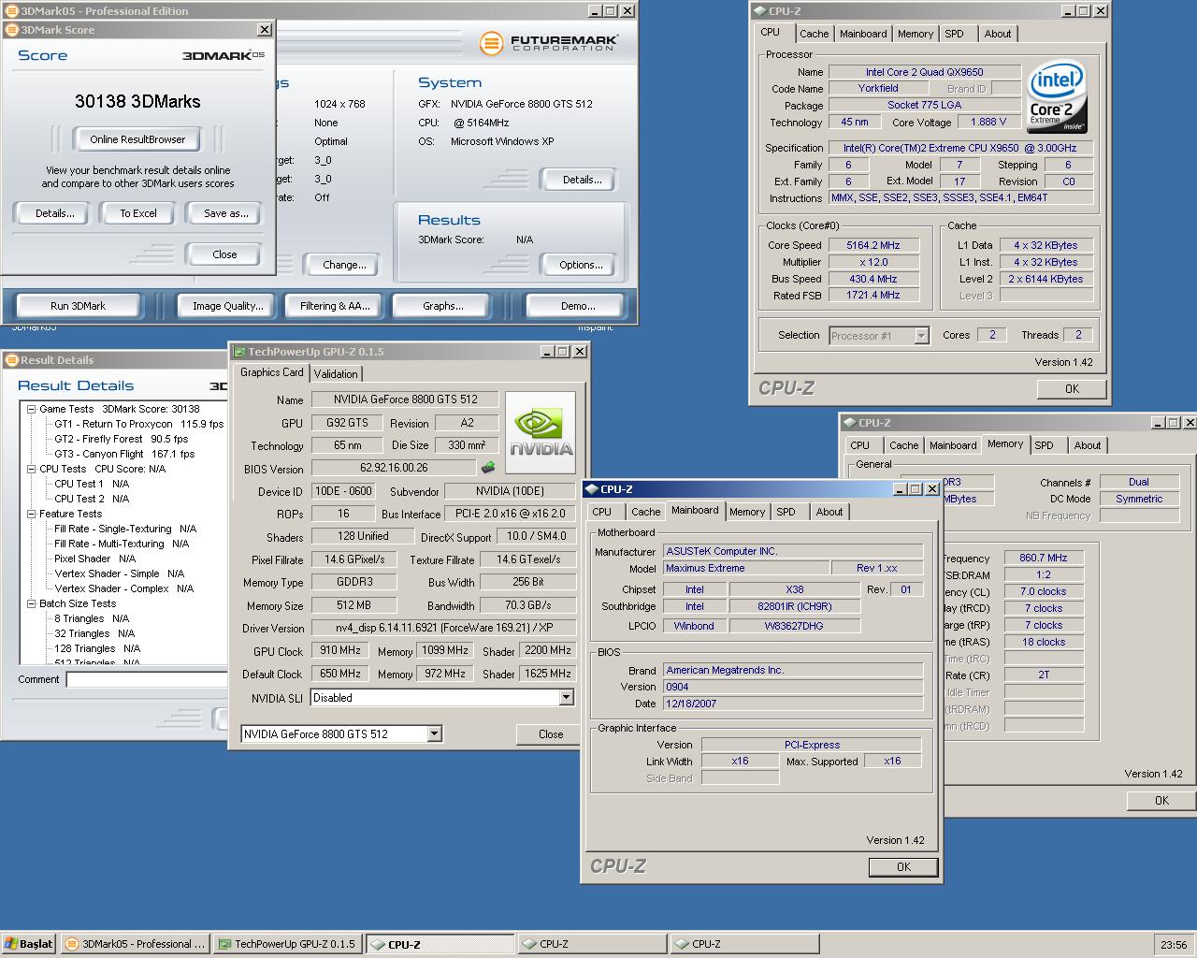Click the Core Speed value 5164.2 MHz
Viewport: 1197px width, 958px height.
pyautogui.click(x=873, y=245)
